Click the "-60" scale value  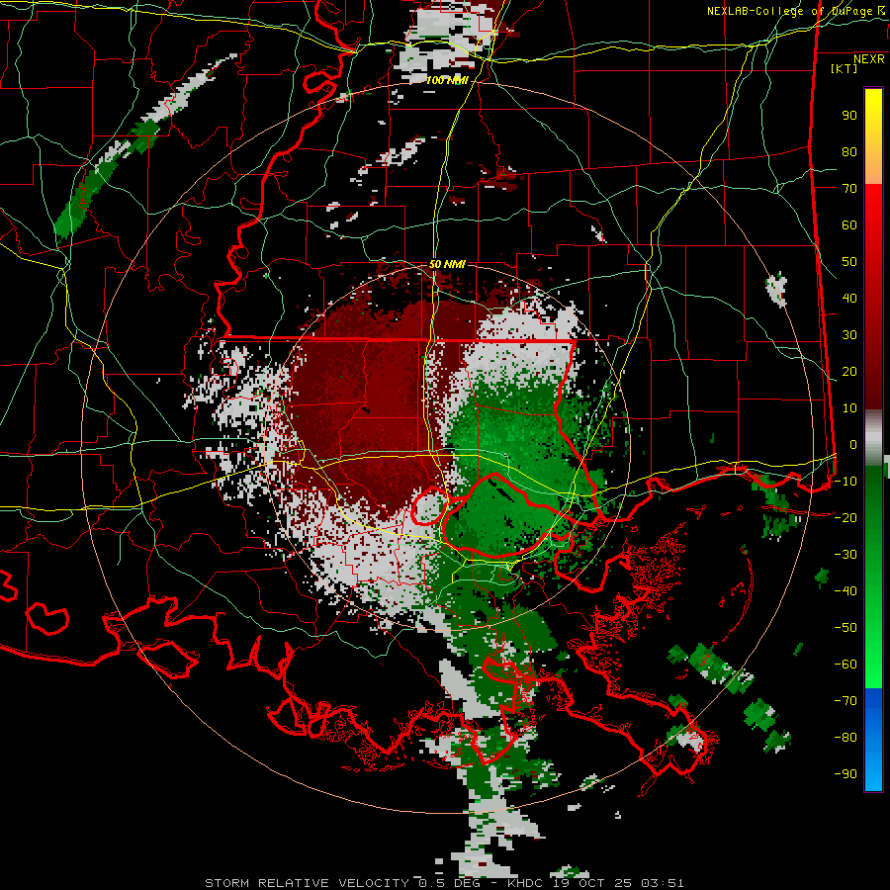845,665
